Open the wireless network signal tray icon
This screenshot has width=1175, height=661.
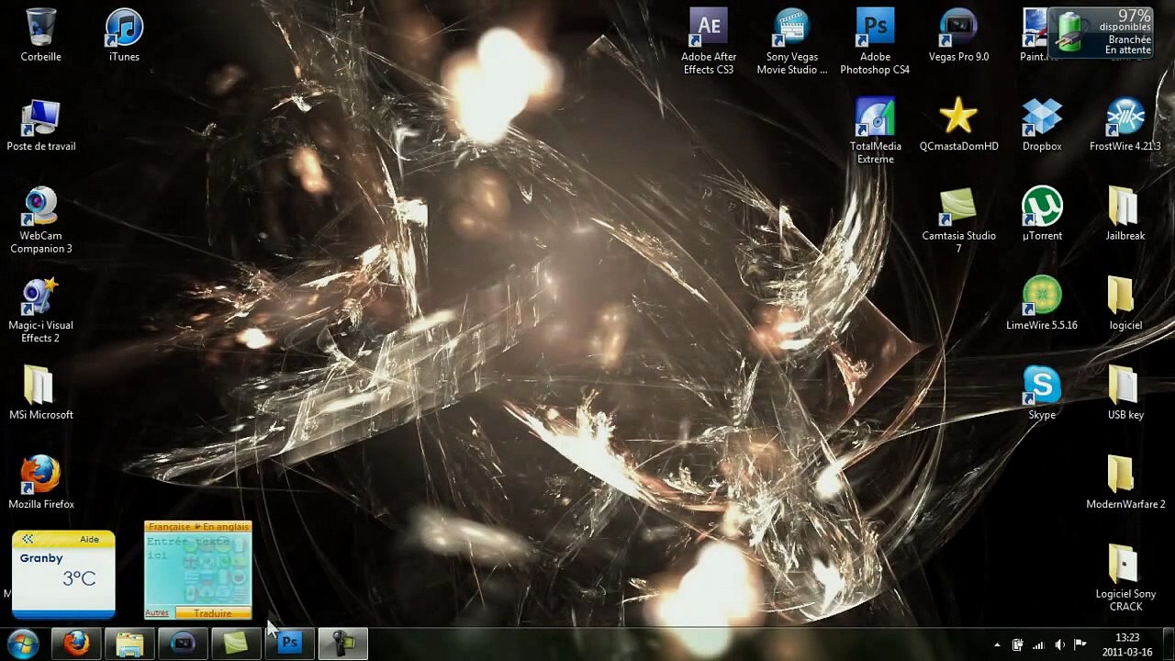click(x=1038, y=644)
